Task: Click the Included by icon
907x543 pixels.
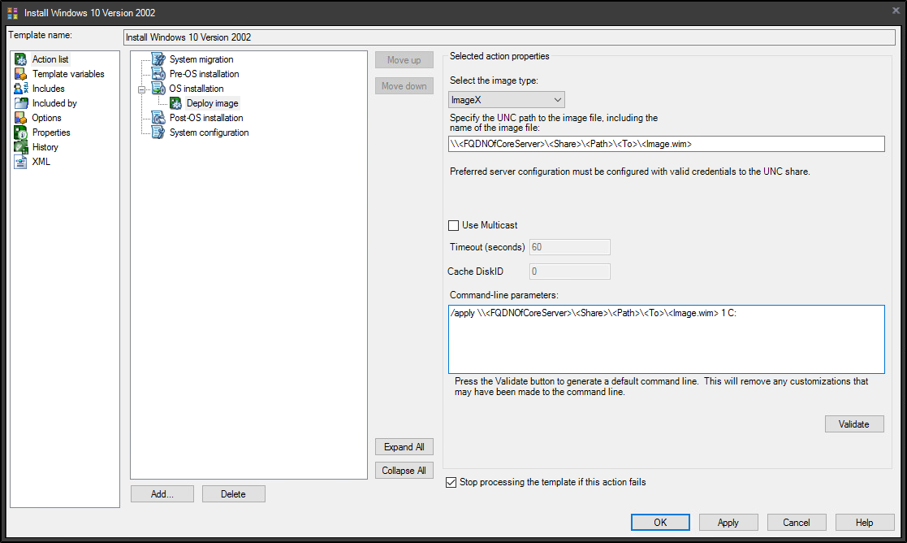Action: pyautogui.click(x=21, y=103)
